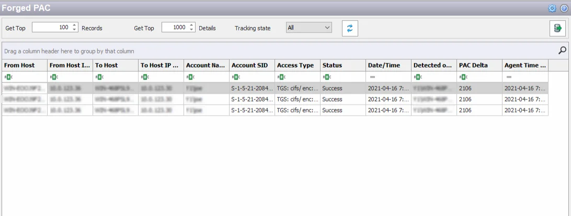Decrease the Details count with down arrow
571x216 pixels.
(191, 30)
